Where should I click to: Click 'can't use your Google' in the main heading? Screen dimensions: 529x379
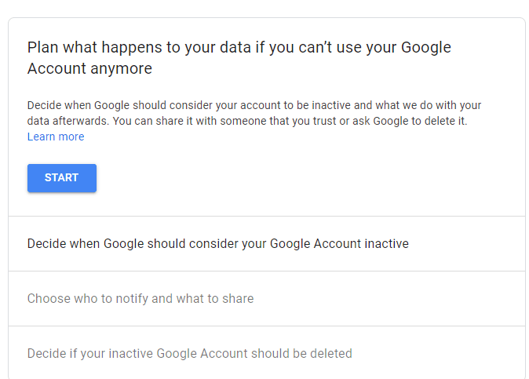pos(374,48)
